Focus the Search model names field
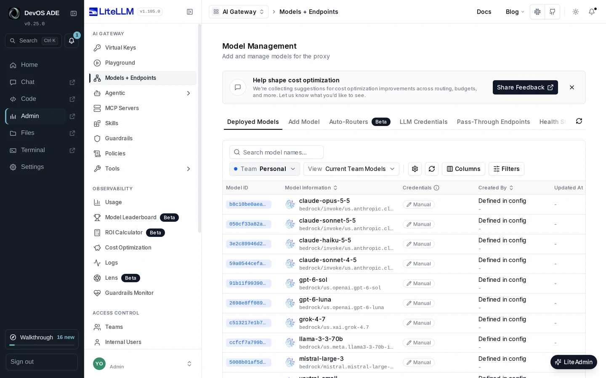The image size is (606, 378). click(x=276, y=152)
